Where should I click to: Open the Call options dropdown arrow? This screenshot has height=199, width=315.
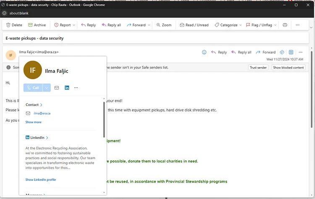(x=47, y=88)
